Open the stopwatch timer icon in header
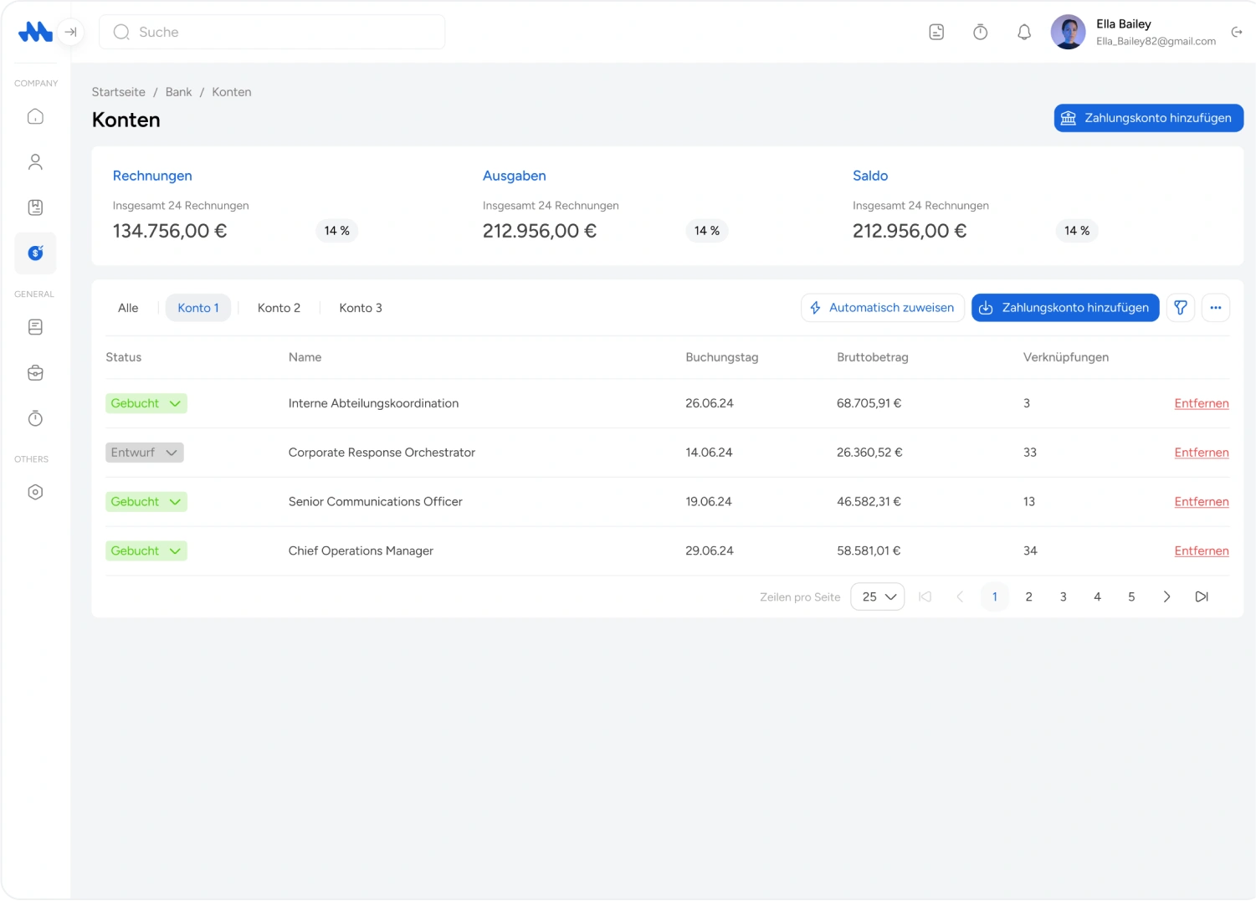Screen dimensions: 1256x901 pyautogui.click(x=980, y=32)
